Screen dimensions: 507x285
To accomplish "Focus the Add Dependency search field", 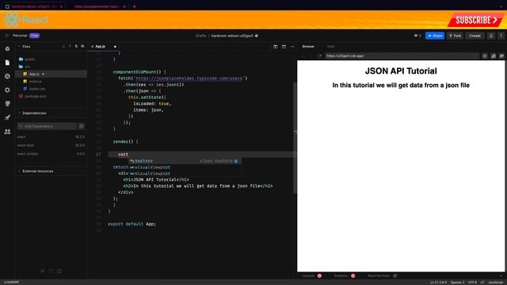I will [48, 126].
